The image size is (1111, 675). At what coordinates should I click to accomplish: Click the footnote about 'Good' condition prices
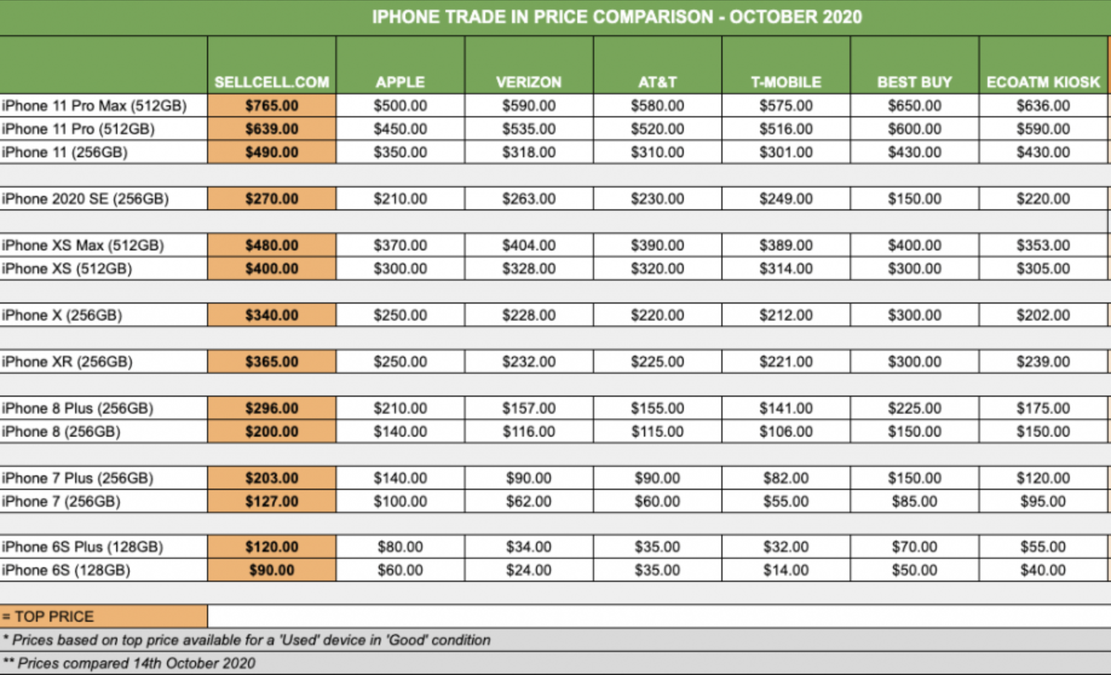pos(247,640)
